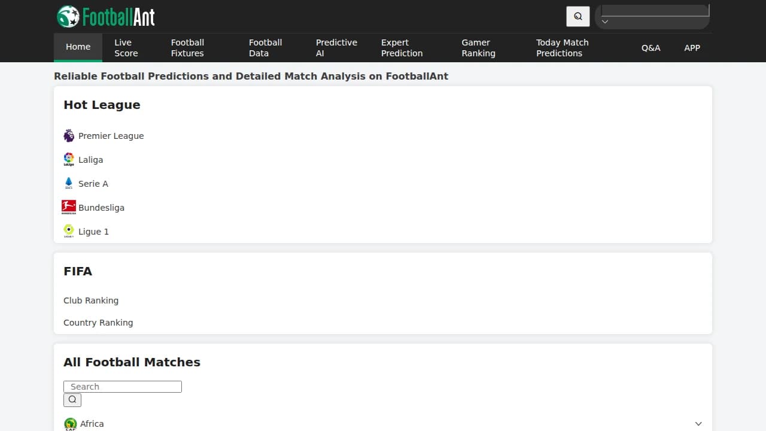The height and width of the screenshot is (431, 766).
Task: Open the Predictive AI menu item
Action: [x=336, y=48]
